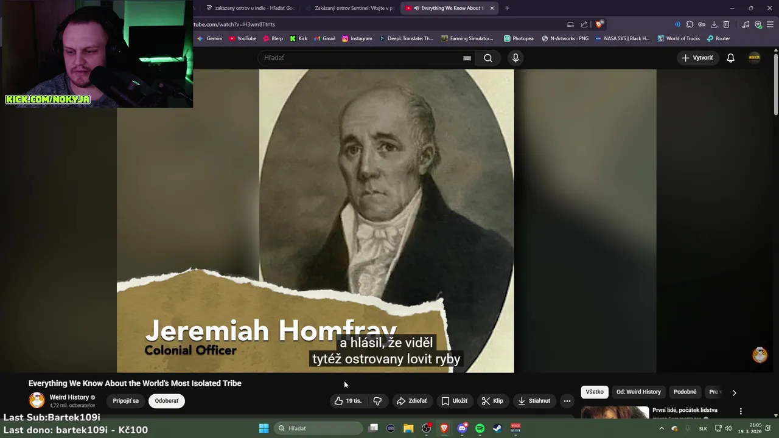Open the music note playlist icon

coord(746,24)
